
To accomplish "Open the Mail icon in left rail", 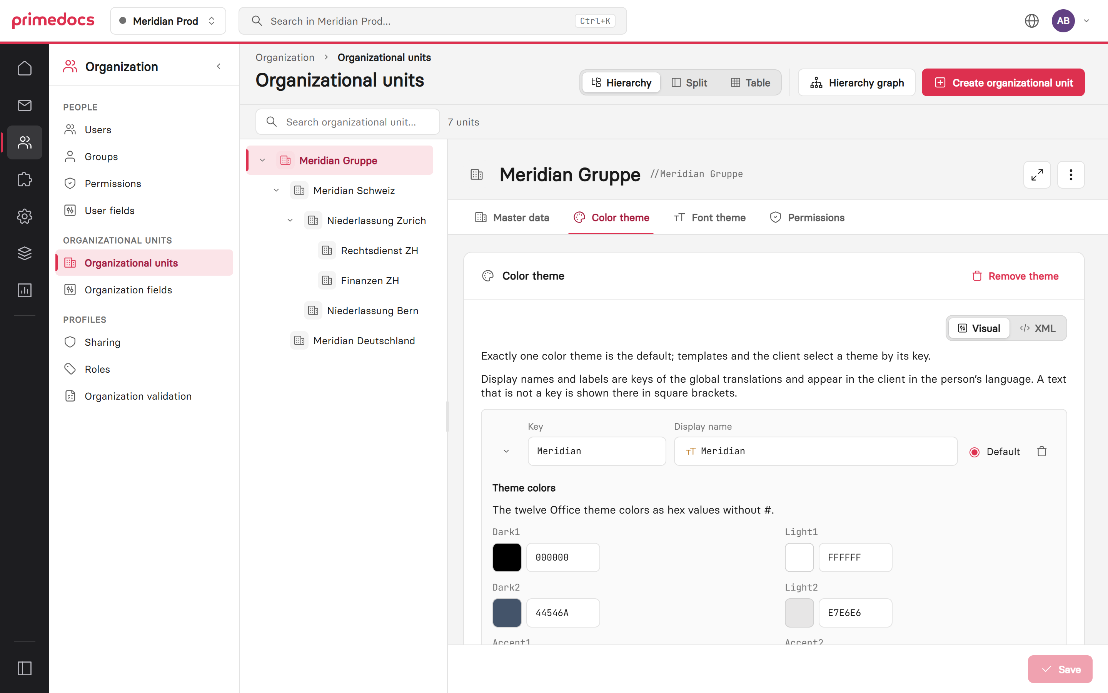I will 24,105.
